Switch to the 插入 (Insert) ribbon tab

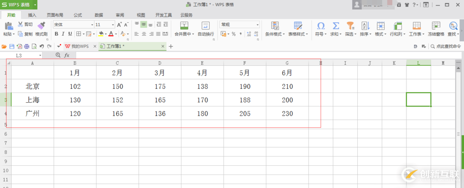click(x=32, y=15)
